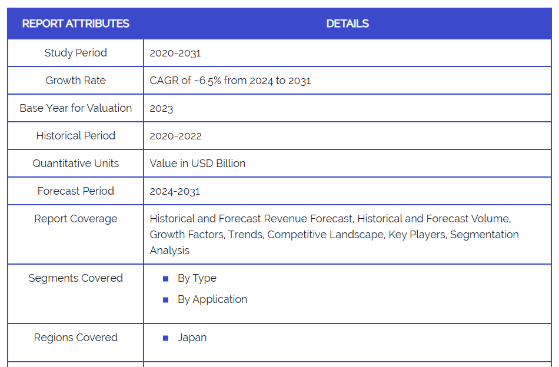Viewport: 559px width, 367px height.
Task: Select the Forecast Period row label
Action: click(x=75, y=191)
